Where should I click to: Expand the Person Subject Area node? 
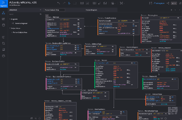12,32
